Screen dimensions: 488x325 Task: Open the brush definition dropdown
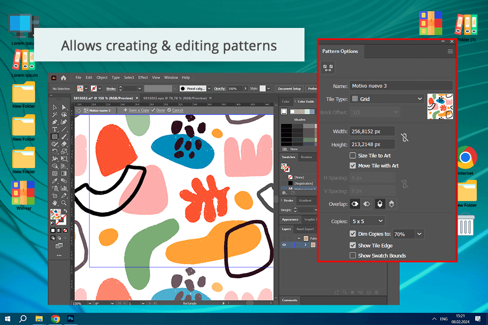pos(209,89)
